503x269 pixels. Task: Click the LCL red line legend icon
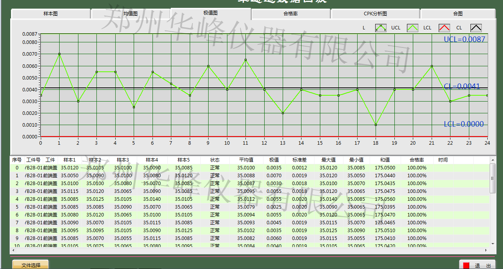[444, 28]
